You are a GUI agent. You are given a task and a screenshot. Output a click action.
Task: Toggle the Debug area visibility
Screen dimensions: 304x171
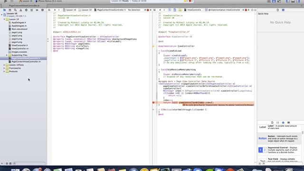click(x=293, y=1)
